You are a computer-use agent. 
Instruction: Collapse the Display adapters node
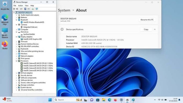[16, 37]
